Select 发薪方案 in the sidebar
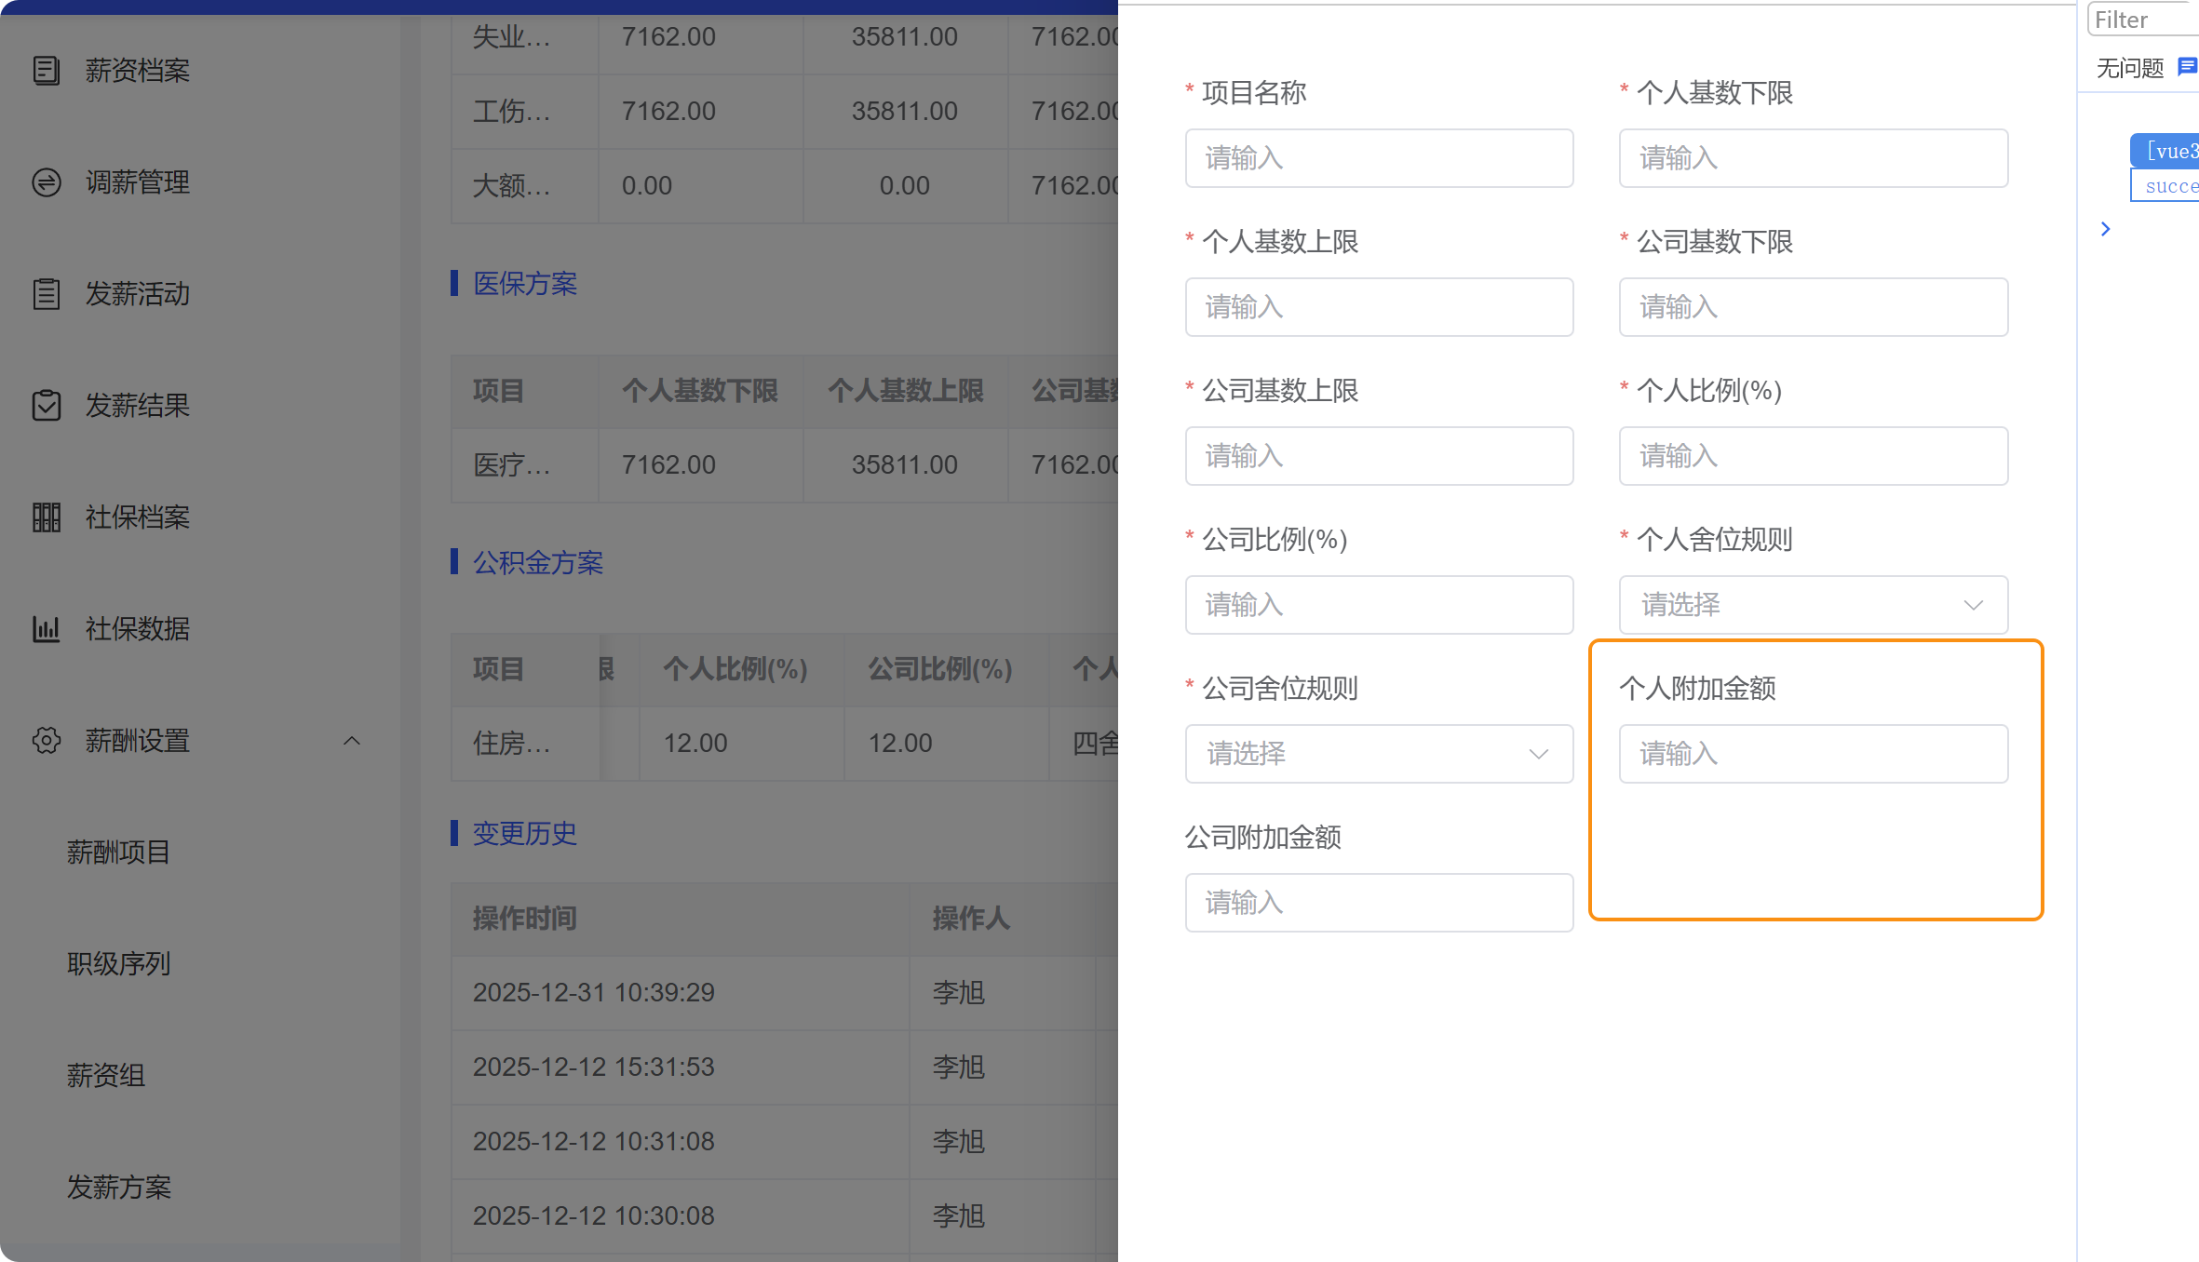 [x=118, y=1188]
